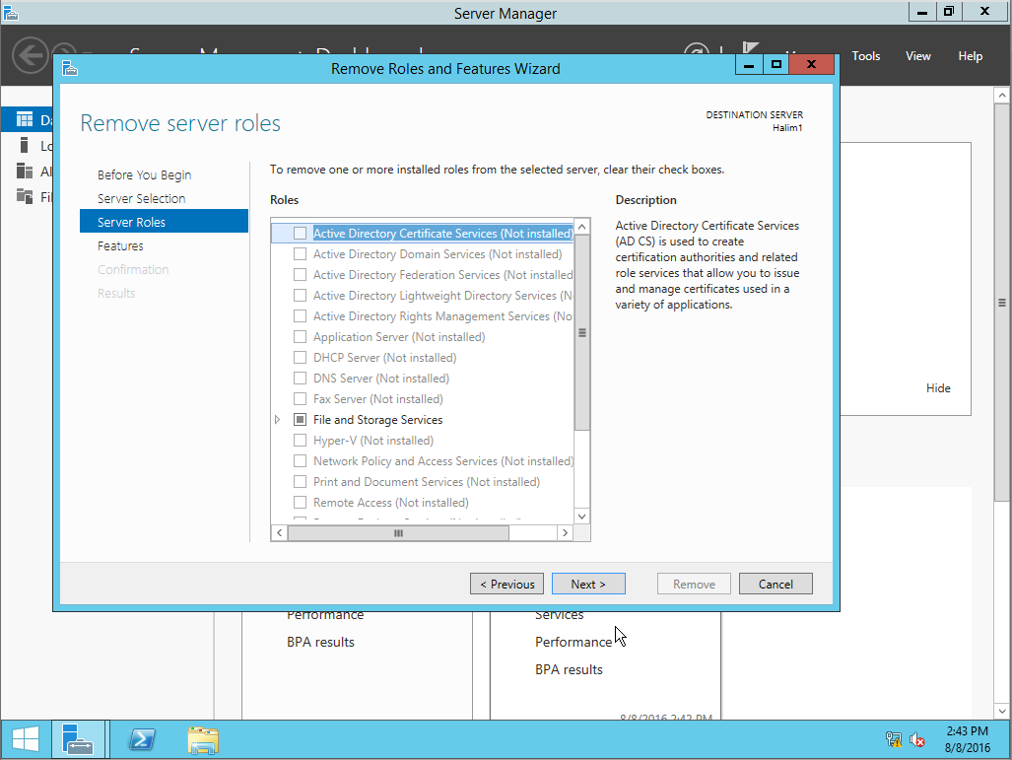Click the muted volume icon in the tray
The height and width of the screenshot is (760, 1012).
tap(917, 738)
